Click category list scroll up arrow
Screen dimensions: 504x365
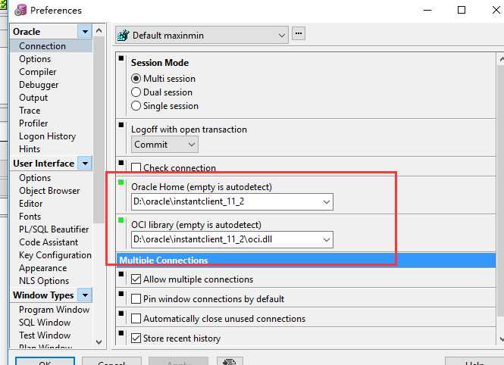pos(99,31)
